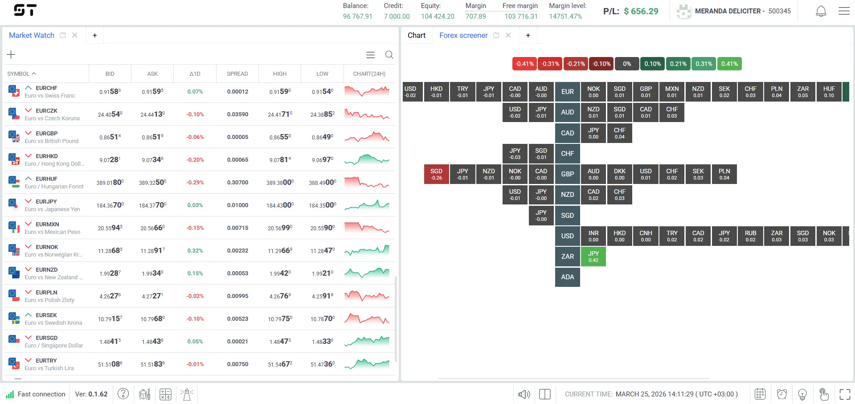The width and height of the screenshot is (855, 404).
Task: Open the economic calendar icon
Action: tap(760, 394)
